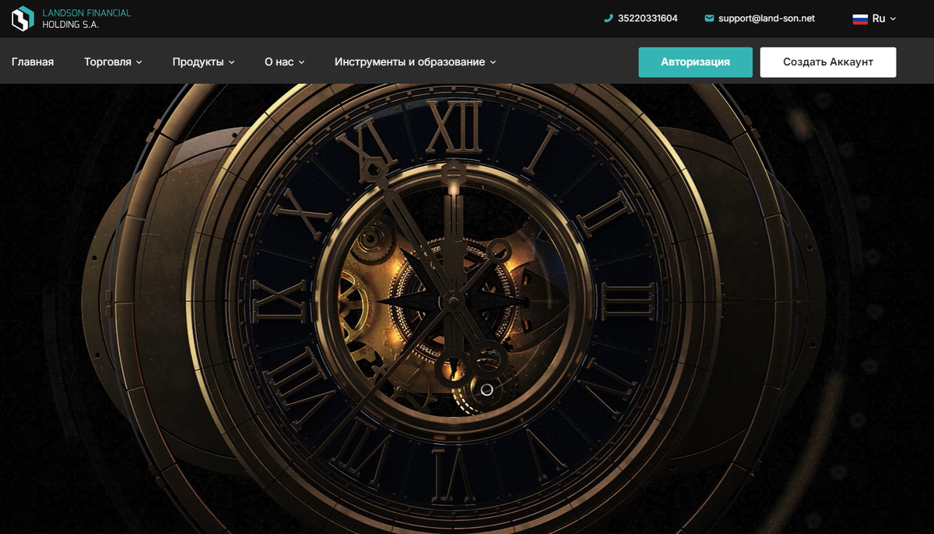Viewport: 934px width, 534px height.
Task: Expand the Торговля menu chevron
Action: 139,62
